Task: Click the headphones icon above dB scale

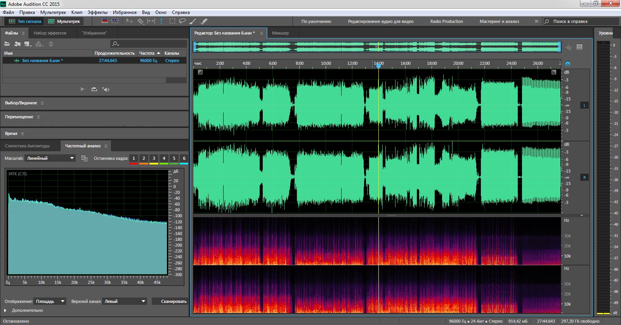Action: pos(568,64)
